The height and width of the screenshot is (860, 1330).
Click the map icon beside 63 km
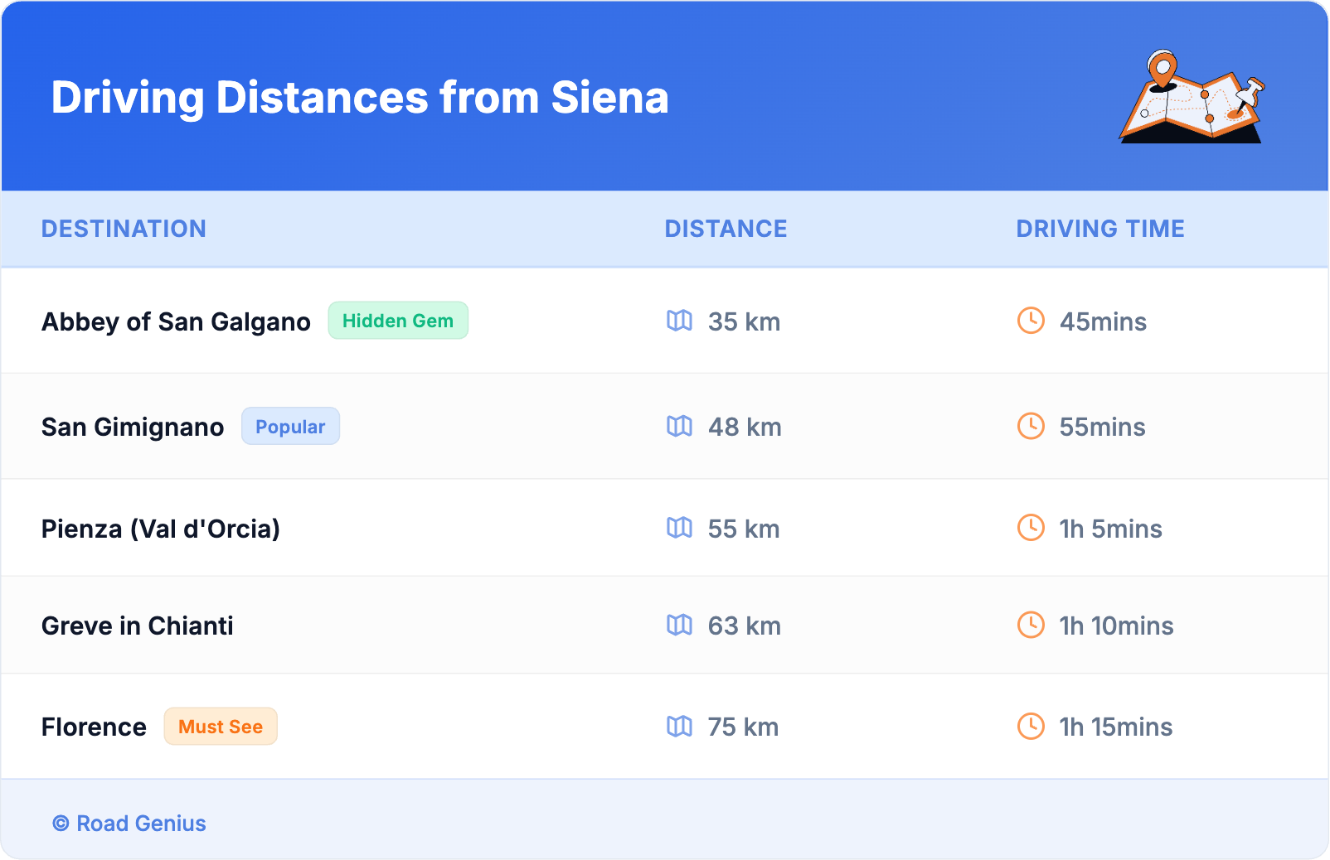[679, 625]
